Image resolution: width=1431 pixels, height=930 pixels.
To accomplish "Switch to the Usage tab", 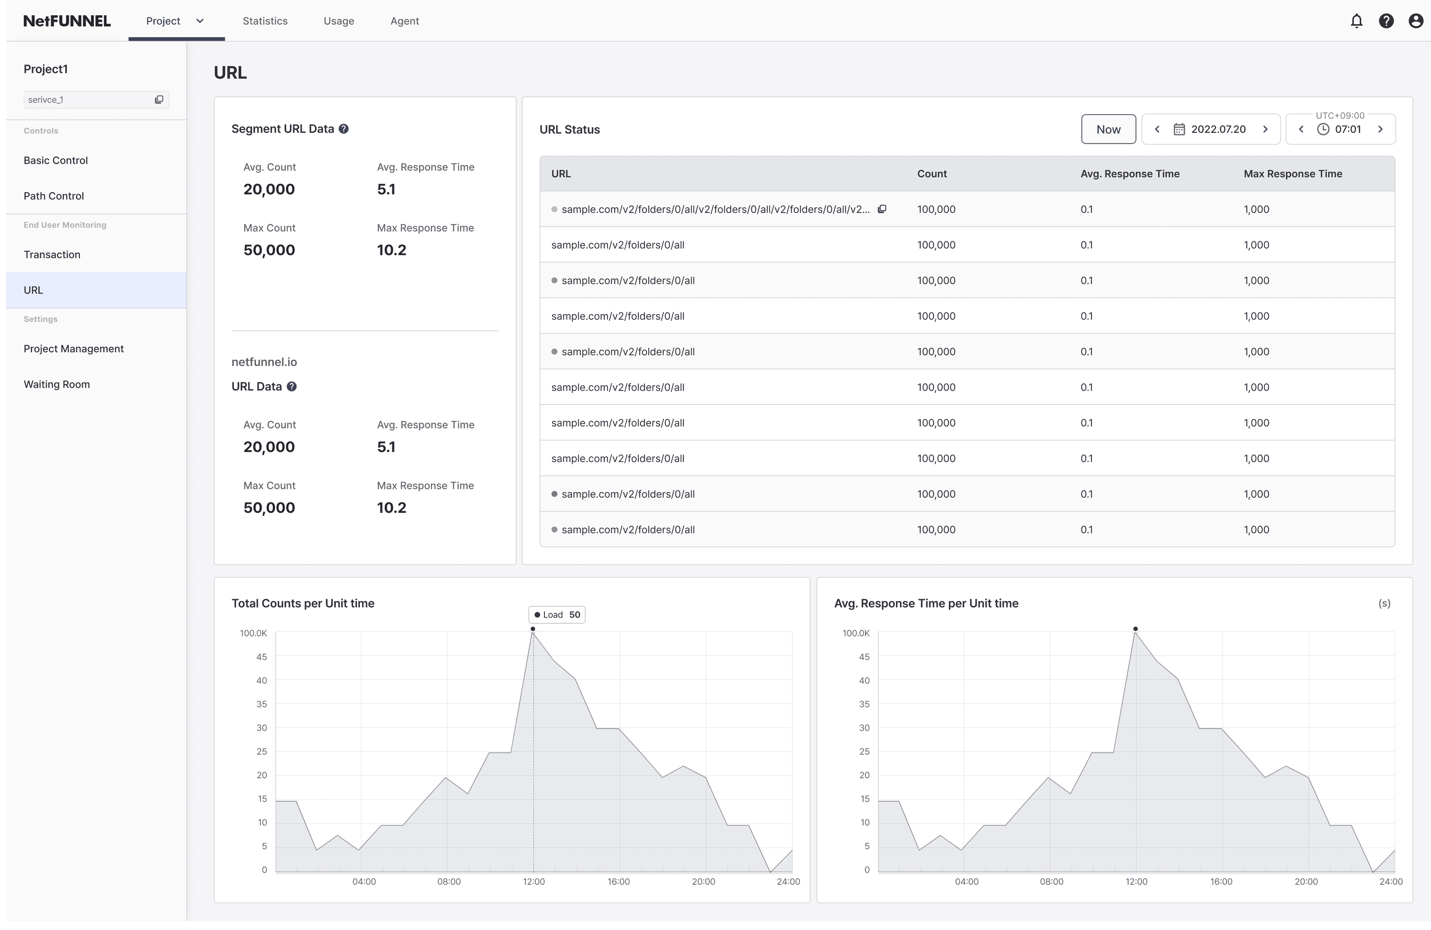I will coord(339,21).
